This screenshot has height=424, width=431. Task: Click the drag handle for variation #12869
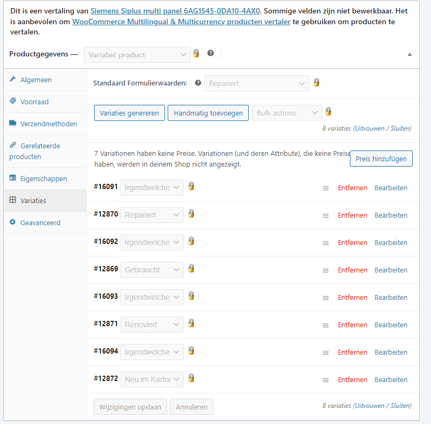tap(326, 270)
